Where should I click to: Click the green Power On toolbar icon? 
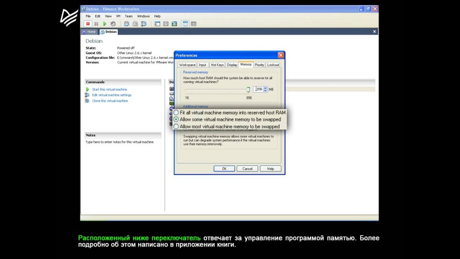[105, 24]
